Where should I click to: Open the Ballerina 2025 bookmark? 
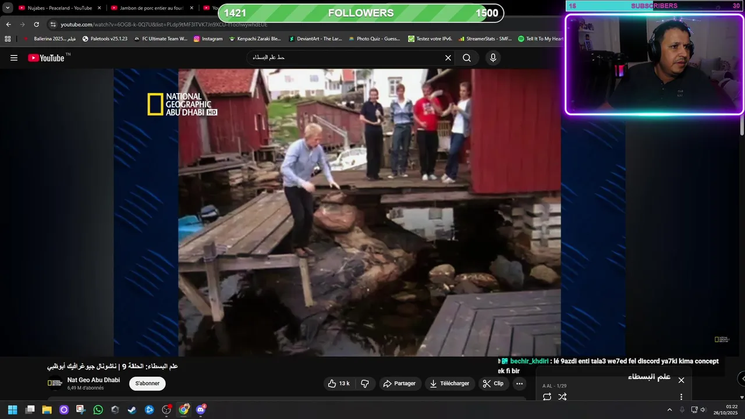(49, 39)
